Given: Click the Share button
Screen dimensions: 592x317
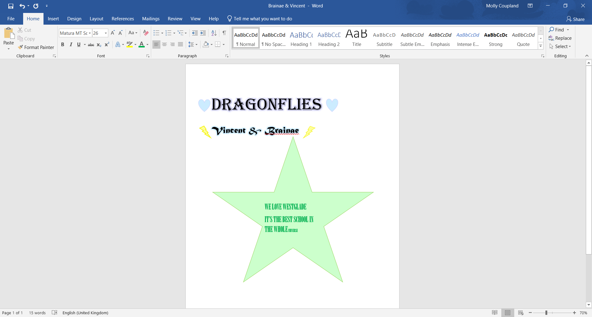Looking at the screenshot, I should (575, 19).
